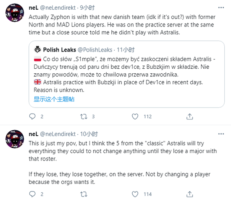Share the second neL tweet
Viewport: 231px width, 204px height.
189,194
